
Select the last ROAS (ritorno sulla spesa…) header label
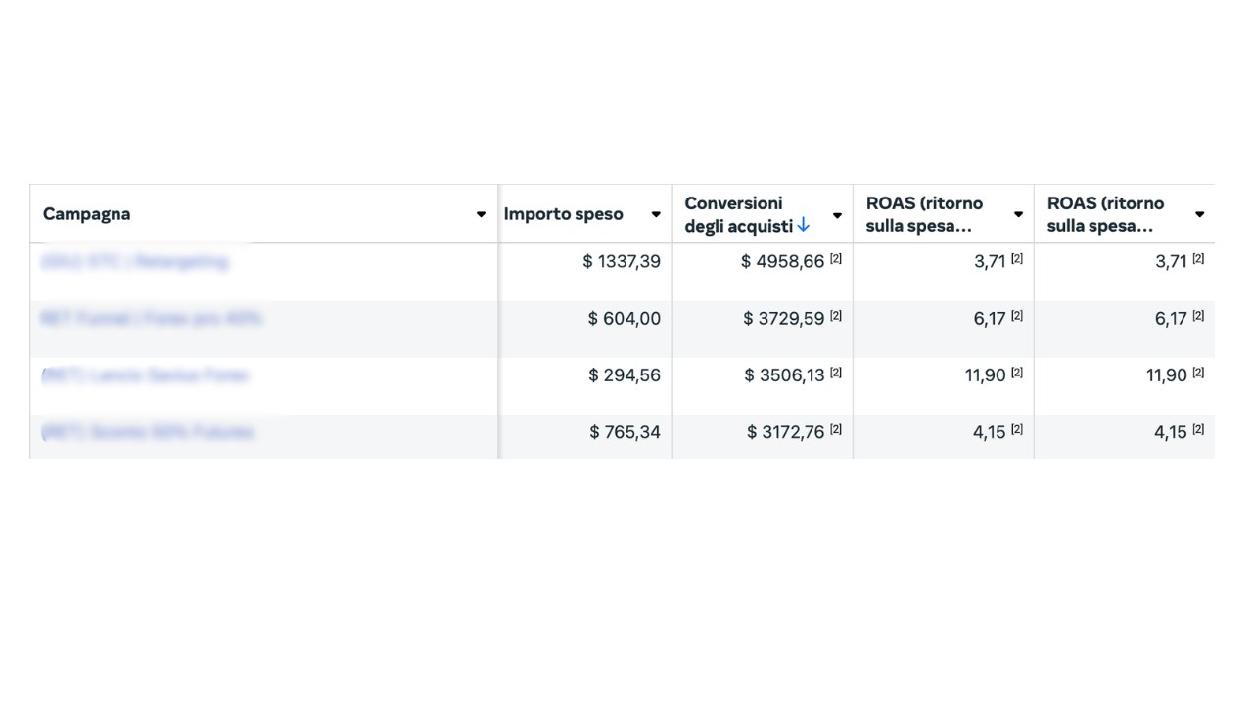click(x=1106, y=214)
